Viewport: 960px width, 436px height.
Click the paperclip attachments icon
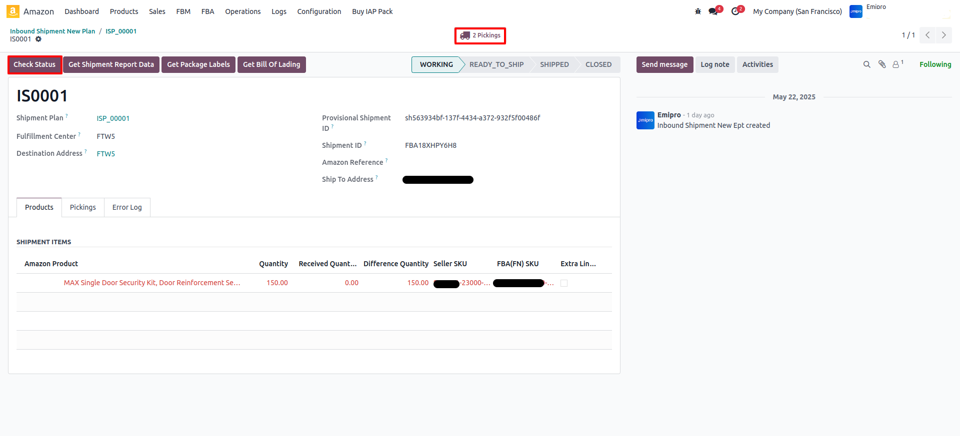tap(882, 64)
